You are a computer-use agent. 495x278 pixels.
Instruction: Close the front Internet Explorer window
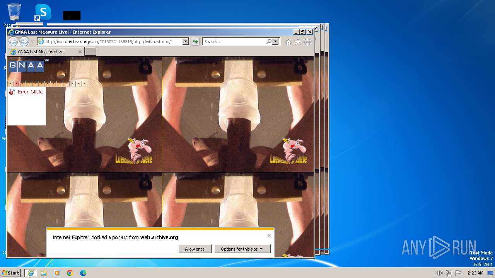[x=310, y=32]
